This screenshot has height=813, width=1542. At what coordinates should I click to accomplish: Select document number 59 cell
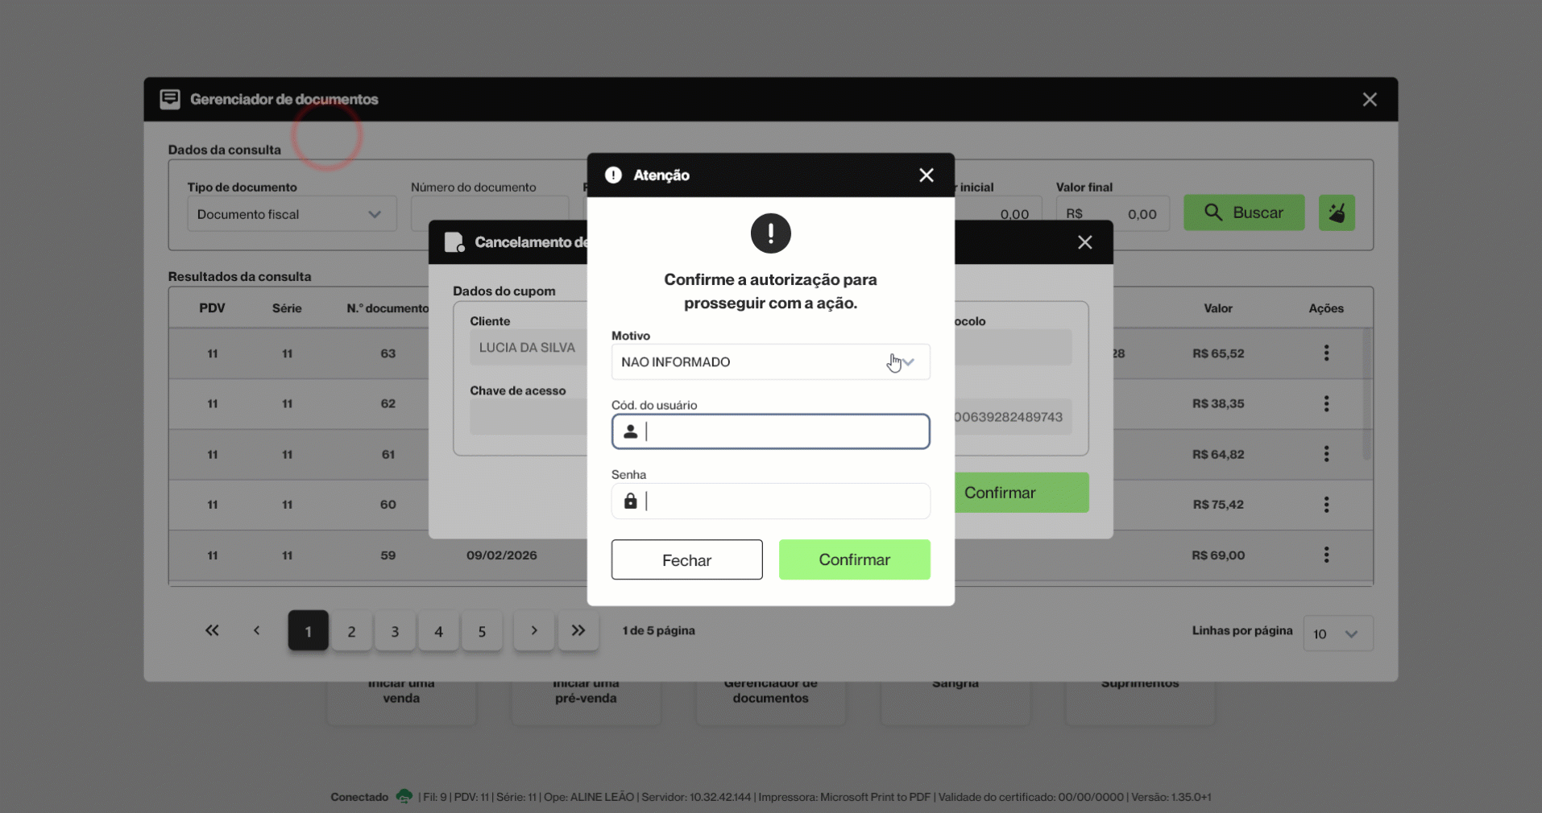point(388,555)
